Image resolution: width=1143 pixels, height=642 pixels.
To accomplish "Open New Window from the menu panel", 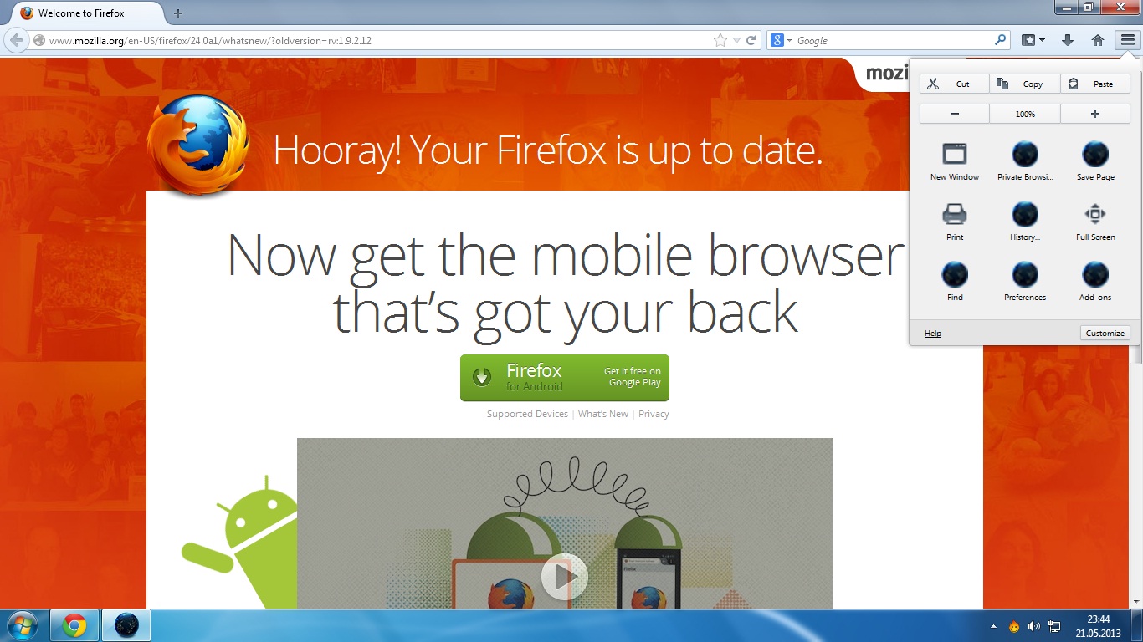I will tap(955, 161).
